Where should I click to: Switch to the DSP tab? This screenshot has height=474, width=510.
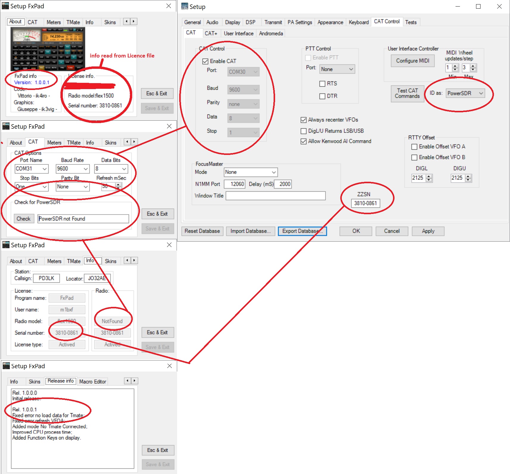tap(250, 22)
